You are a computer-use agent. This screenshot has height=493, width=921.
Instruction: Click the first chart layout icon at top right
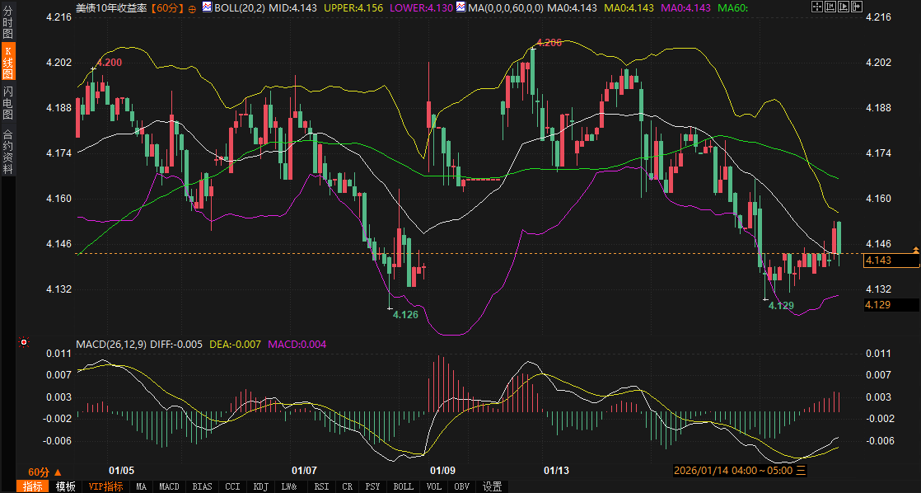(x=816, y=7)
